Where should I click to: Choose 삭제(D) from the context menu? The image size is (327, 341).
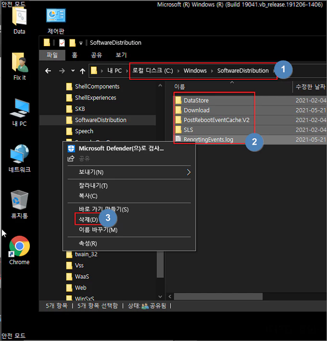pyautogui.click(x=129, y=219)
